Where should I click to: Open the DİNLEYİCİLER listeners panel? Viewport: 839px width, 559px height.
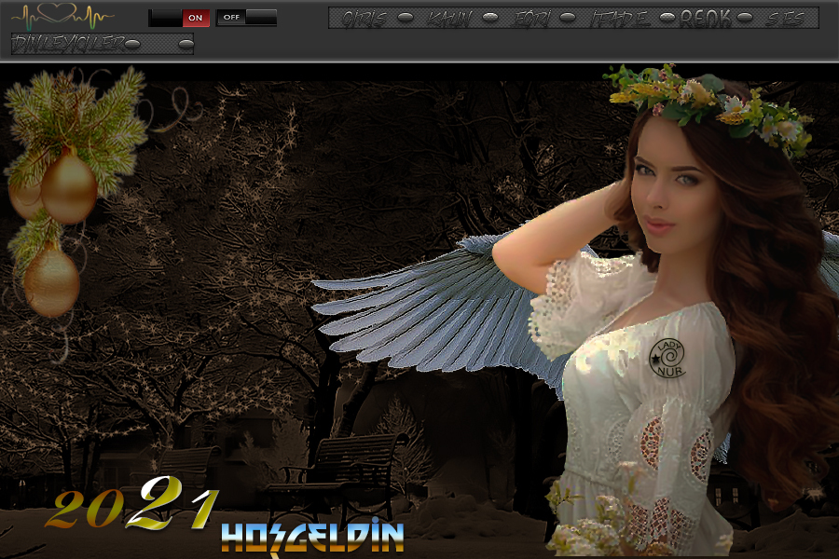pos(70,41)
